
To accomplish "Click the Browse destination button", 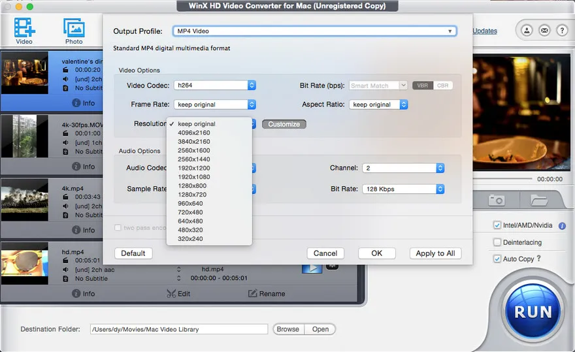I will click(x=288, y=329).
